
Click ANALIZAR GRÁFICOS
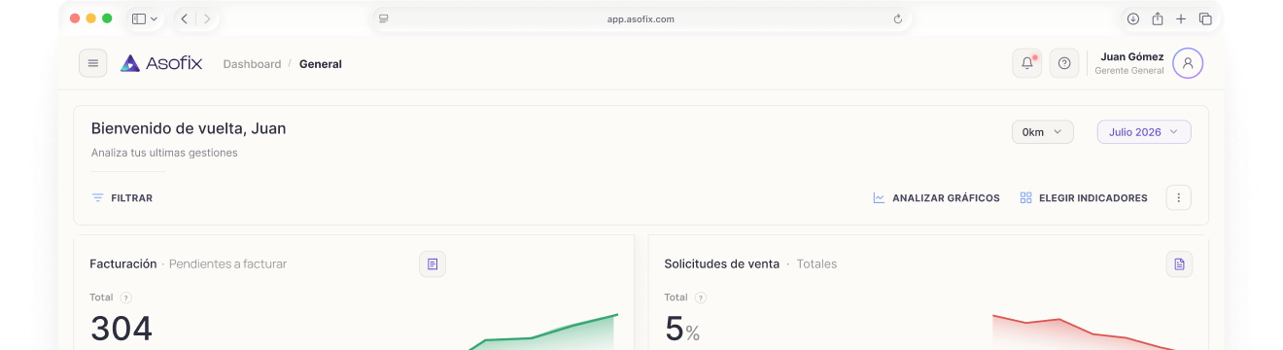(x=936, y=197)
